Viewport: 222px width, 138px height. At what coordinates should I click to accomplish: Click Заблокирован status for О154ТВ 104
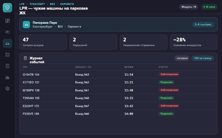tap(169, 74)
